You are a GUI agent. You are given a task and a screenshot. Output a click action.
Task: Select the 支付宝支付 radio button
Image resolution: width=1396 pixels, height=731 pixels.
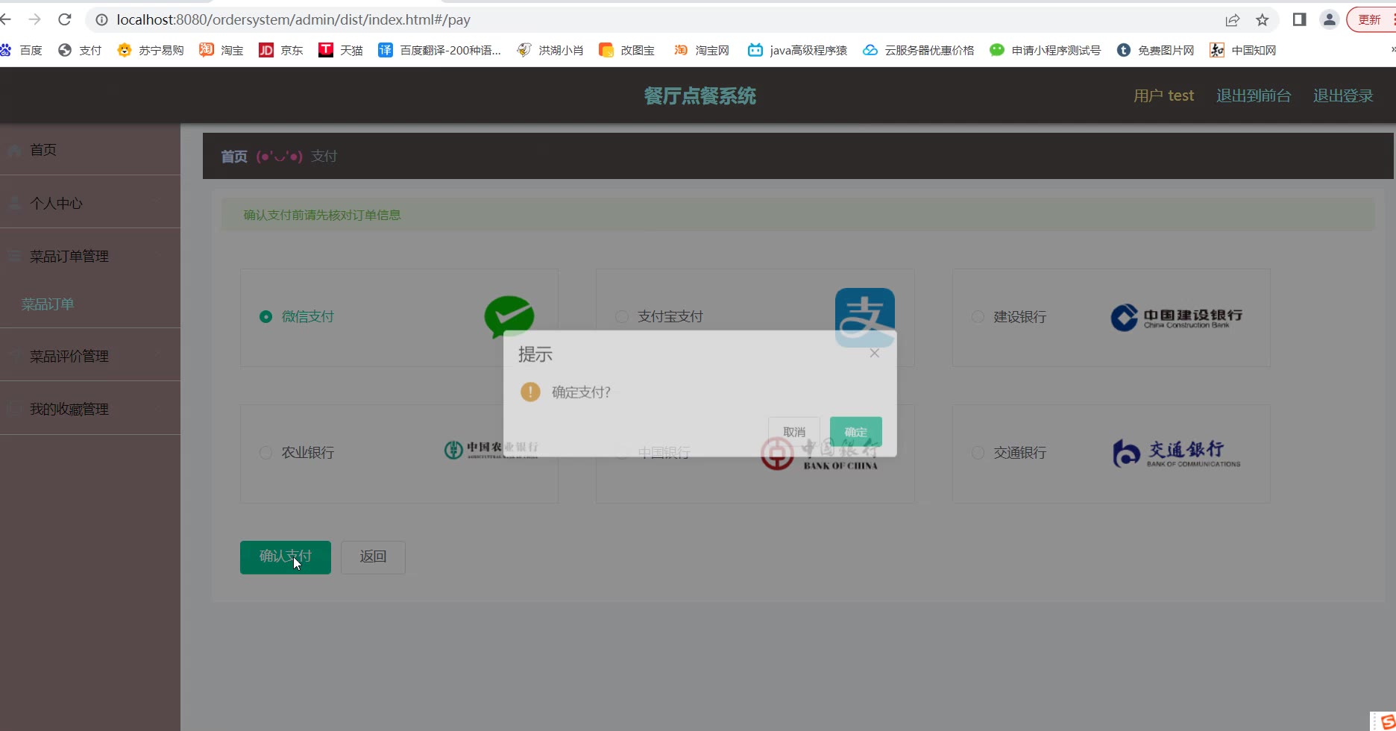[622, 317]
